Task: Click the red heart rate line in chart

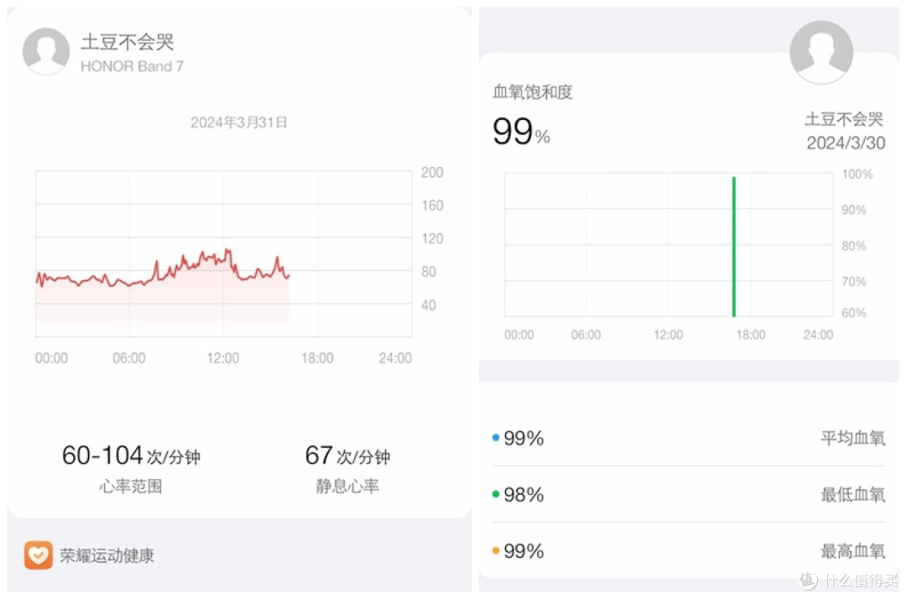Action: (x=163, y=269)
